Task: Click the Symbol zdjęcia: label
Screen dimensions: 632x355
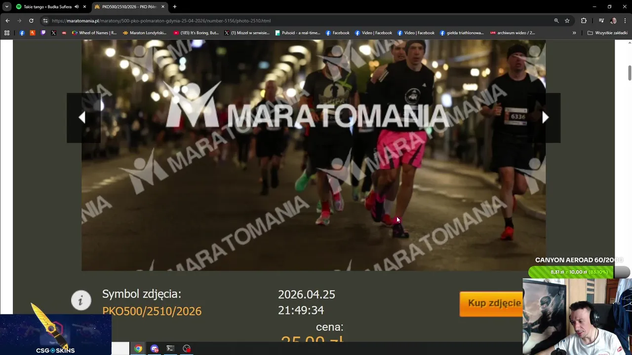Action: coord(142,294)
